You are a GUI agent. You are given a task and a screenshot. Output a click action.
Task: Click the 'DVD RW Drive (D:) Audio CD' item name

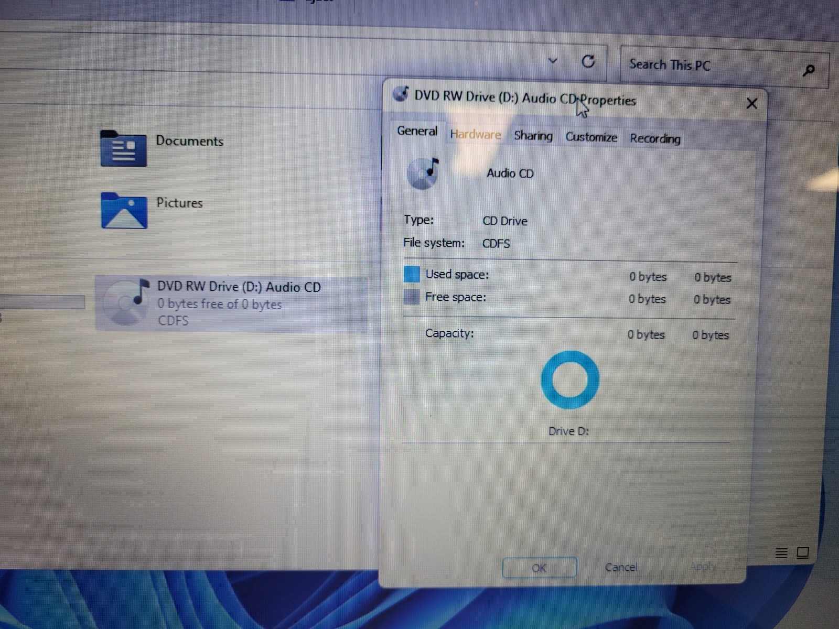coord(239,287)
